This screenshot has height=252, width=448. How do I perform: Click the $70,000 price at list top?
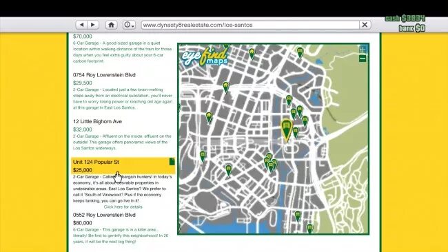[83, 36]
